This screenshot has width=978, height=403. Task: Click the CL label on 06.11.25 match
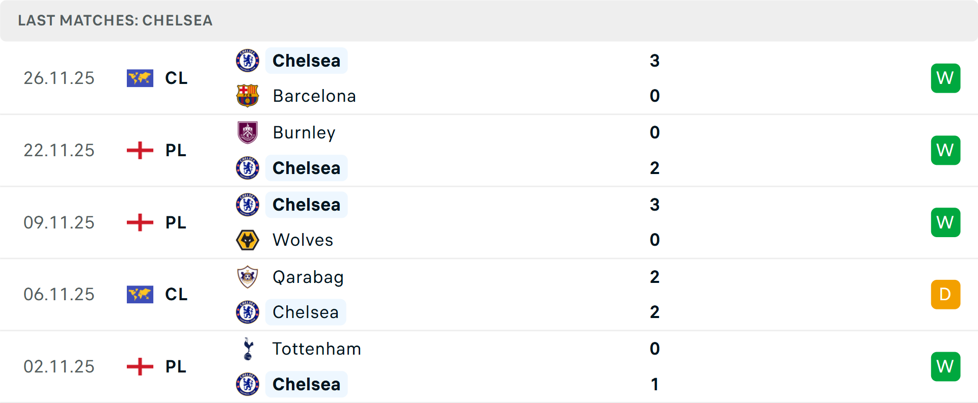176,295
